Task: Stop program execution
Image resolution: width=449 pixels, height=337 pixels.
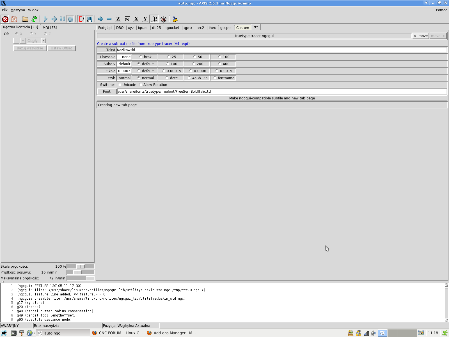Action: click(71, 19)
